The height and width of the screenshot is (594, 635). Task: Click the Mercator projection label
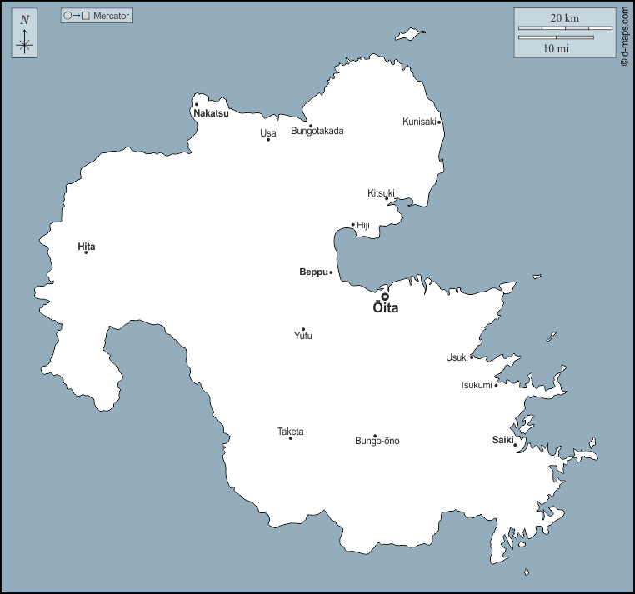tap(97, 16)
